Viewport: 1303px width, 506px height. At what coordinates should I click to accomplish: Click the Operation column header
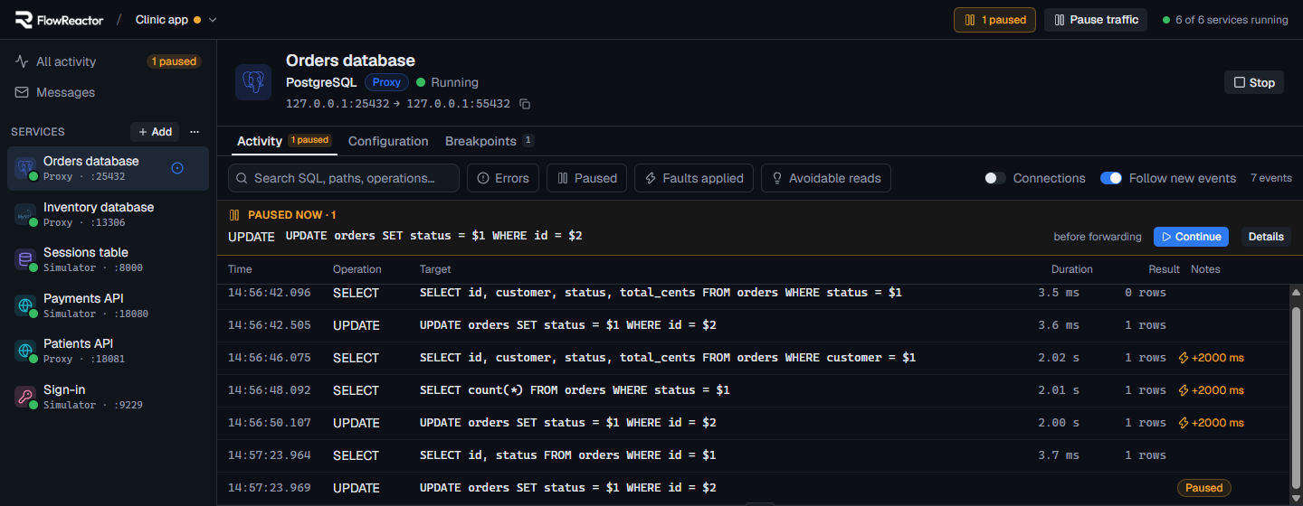357,269
